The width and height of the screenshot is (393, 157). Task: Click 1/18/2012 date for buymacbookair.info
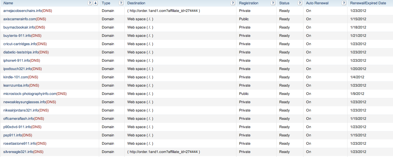coord(358,27)
